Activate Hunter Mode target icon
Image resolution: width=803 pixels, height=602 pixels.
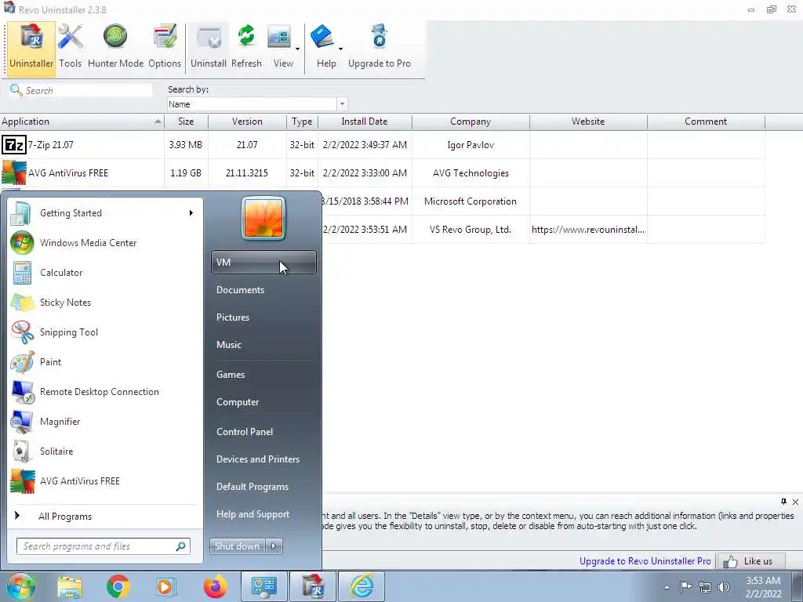point(116,46)
